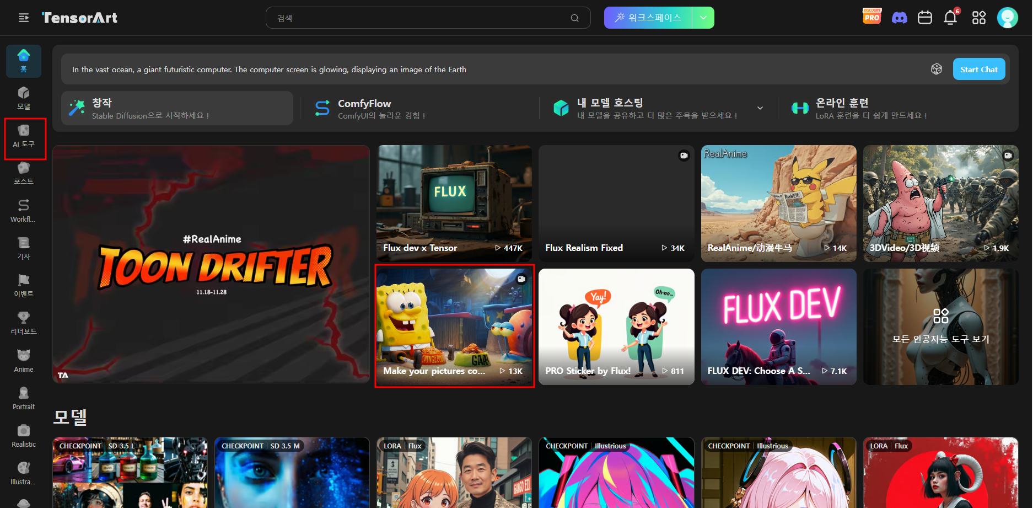This screenshot has height=508, width=1033.
Task: Open the LORA Flux anime girl and man model card
Action: point(454,473)
